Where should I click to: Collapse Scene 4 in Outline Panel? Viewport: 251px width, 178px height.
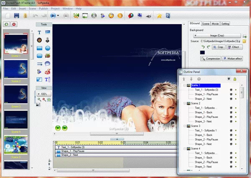click(x=184, y=149)
